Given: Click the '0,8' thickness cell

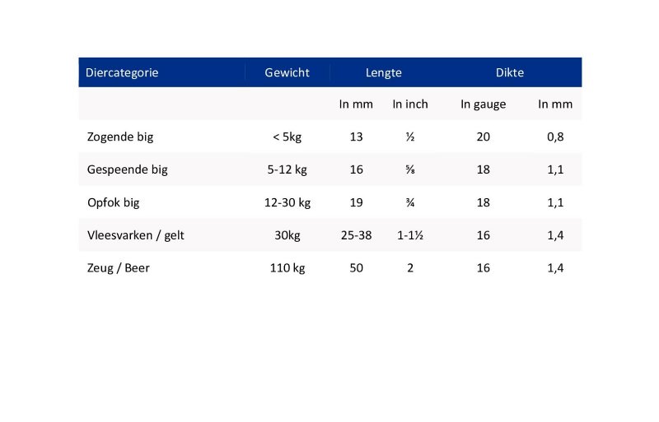Looking at the screenshot, I should [x=555, y=137].
